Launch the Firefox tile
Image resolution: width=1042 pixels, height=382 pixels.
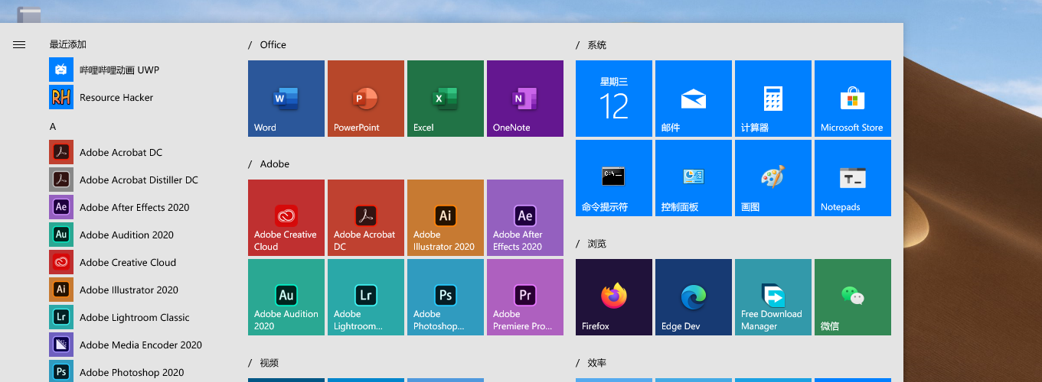tap(614, 297)
